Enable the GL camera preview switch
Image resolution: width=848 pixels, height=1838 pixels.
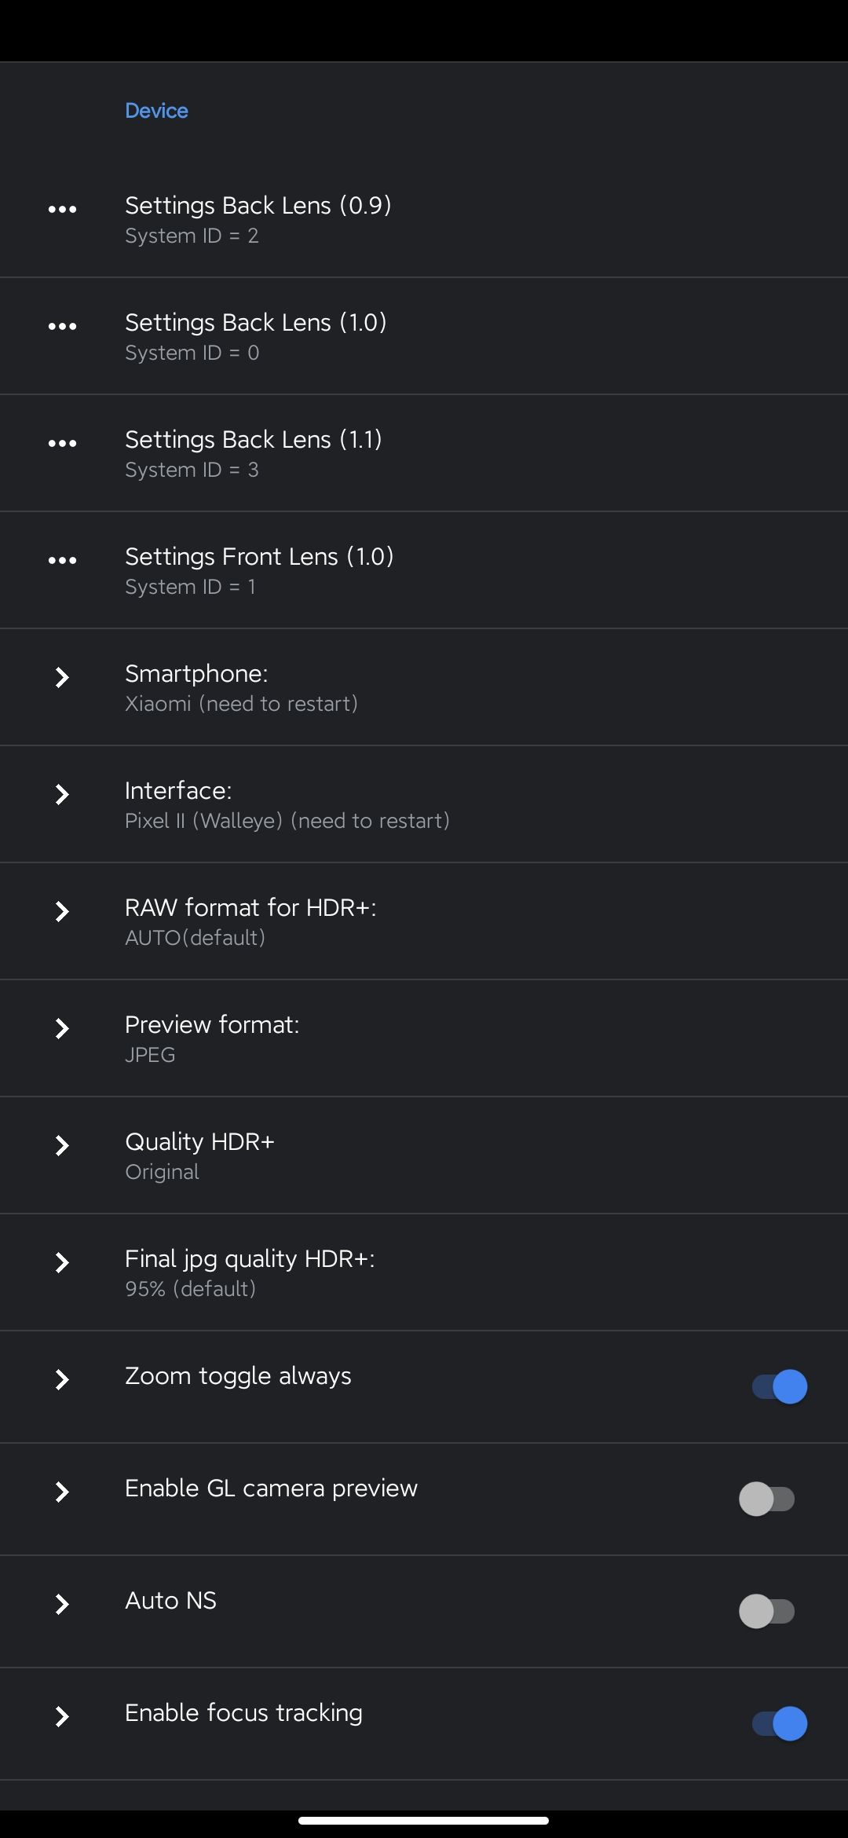766,1499
